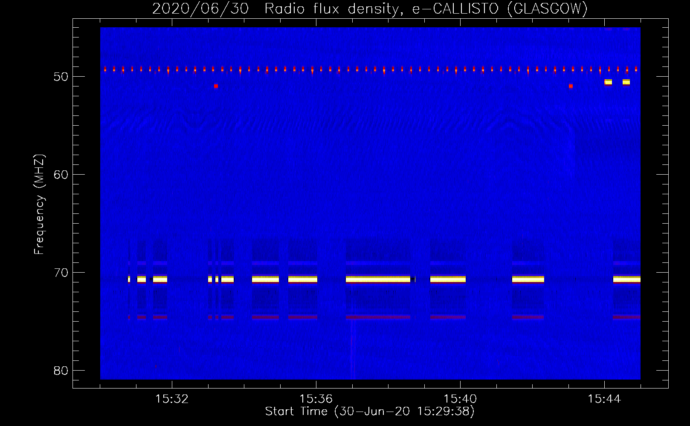
Task: Click the 15:36 time tick label
Action: (x=316, y=399)
